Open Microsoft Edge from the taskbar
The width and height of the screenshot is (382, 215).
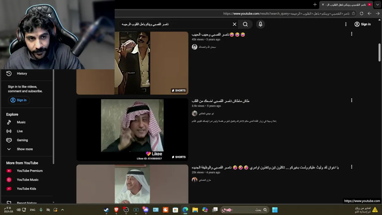coord(185,210)
